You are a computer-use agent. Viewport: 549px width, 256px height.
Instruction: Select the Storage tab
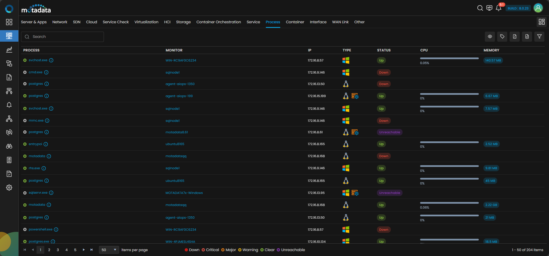click(x=183, y=22)
